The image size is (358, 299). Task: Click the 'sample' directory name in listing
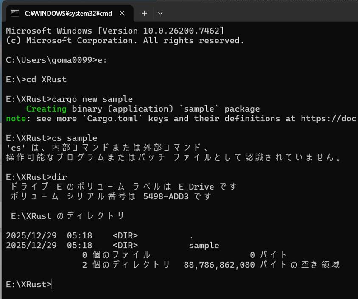[204, 245]
